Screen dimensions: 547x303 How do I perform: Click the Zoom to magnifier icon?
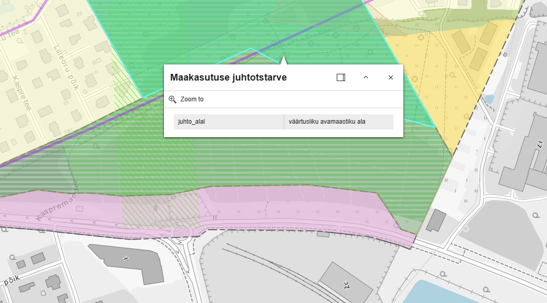click(x=173, y=99)
